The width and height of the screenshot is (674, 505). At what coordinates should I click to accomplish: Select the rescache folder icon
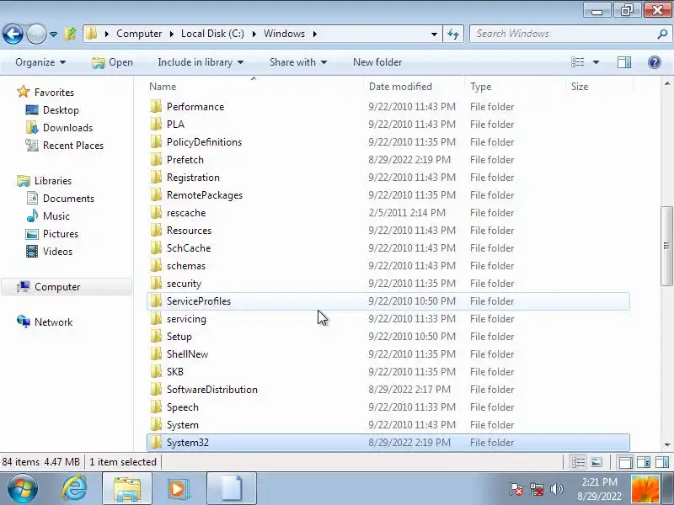point(156,213)
